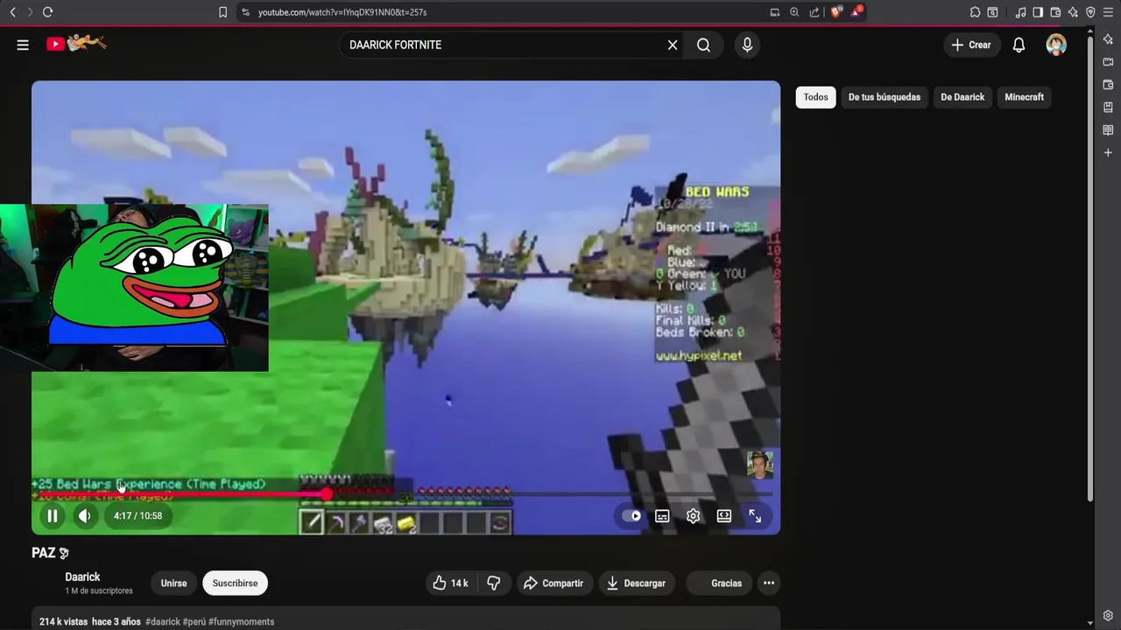Open the browser main menu

pyautogui.click(x=1108, y=12)
